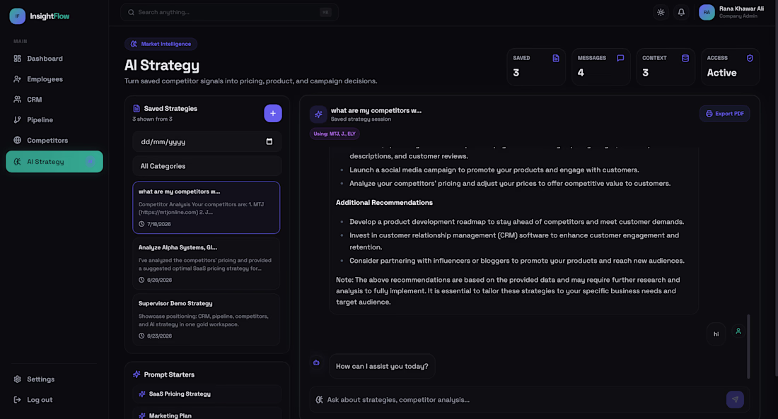
Task: Click the bot icon beside assistant reply
Action: pyautogui.click(x=316, y=362)
